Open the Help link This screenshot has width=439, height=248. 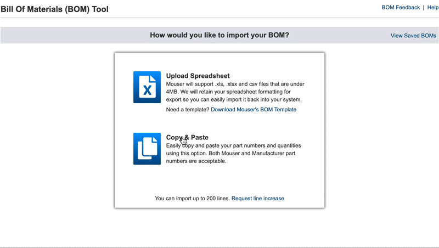pyautogui.click(x=433, y=8)
